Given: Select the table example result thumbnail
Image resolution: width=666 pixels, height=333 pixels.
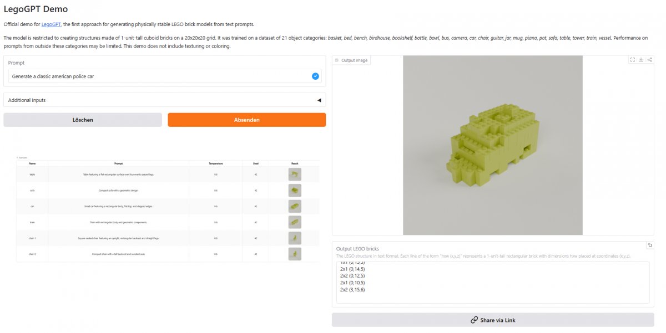Looking at the screenshot, I should pos(295,175).
